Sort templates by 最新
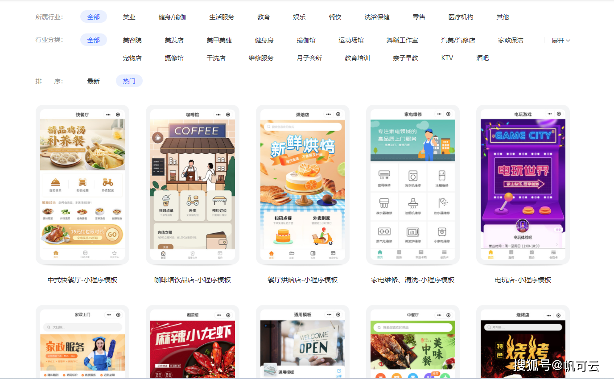614x379 pixels. click(x=94, y=81)
